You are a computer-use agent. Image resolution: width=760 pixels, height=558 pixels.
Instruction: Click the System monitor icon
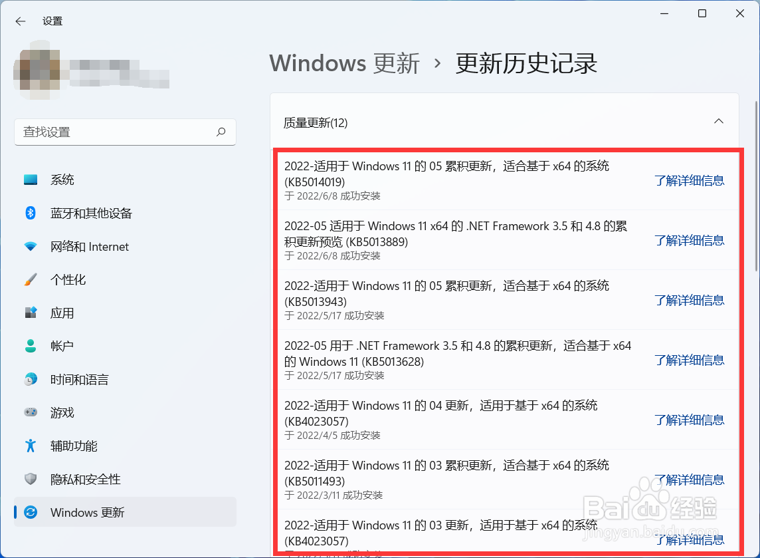(x=31, y=180)
